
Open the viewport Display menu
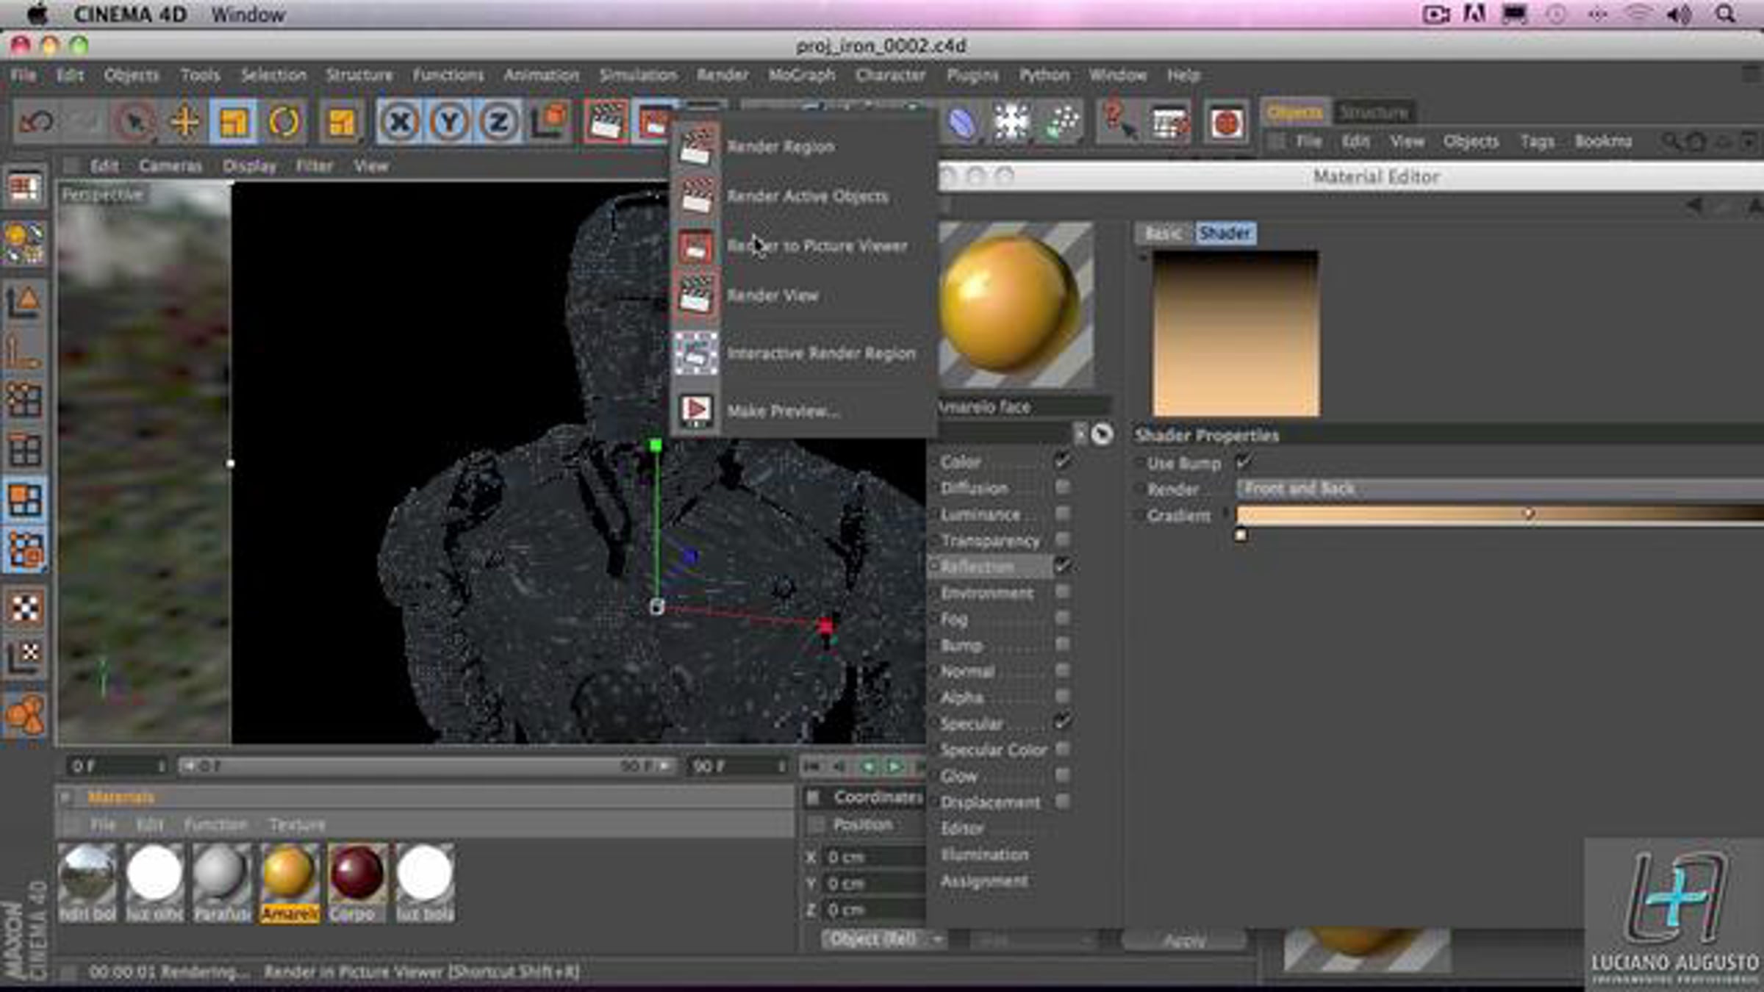pyautogui.click(x=250, y=166)
